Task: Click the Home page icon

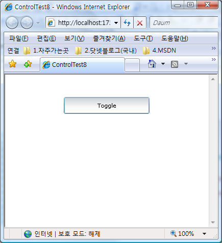Action: coord(152,64)
